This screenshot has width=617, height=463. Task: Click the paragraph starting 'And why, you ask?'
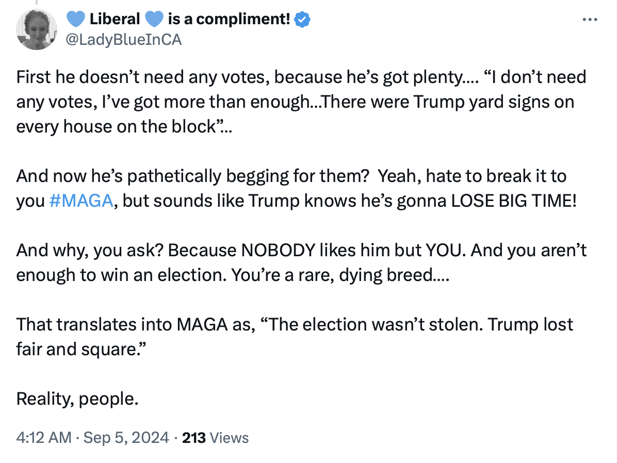coord(301,262)
